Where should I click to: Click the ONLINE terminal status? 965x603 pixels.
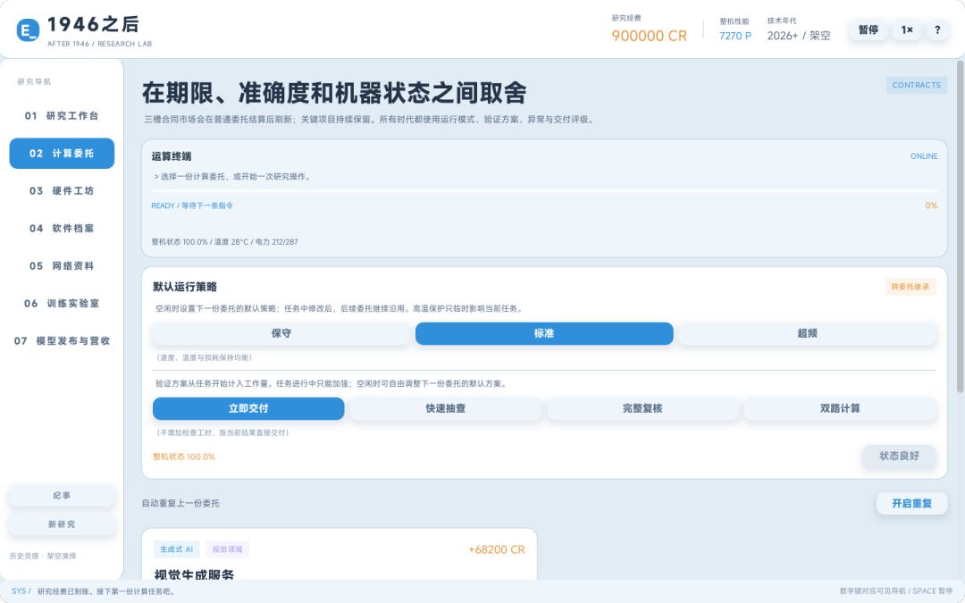pos(924,156)
